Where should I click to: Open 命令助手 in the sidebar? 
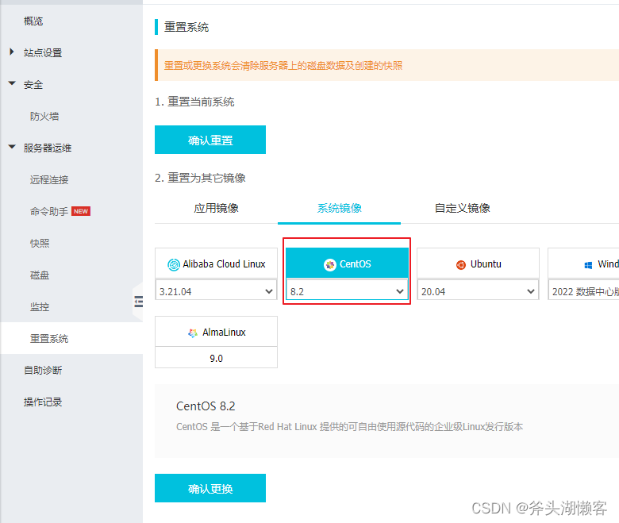click(x=49, y=211)
